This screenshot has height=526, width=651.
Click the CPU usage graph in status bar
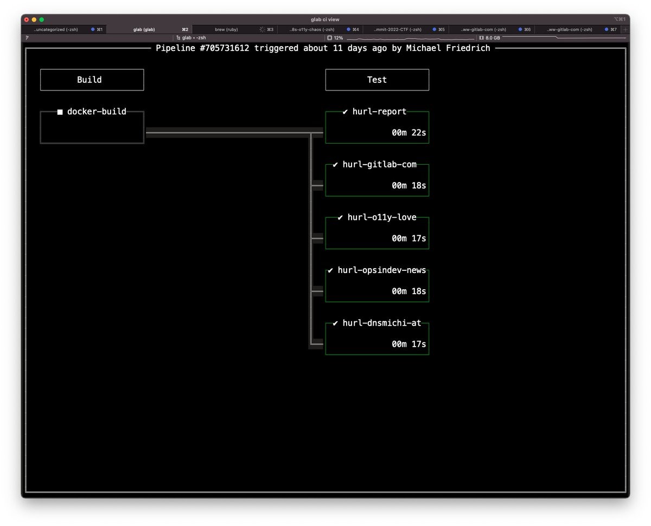click(x=410, y=38)
